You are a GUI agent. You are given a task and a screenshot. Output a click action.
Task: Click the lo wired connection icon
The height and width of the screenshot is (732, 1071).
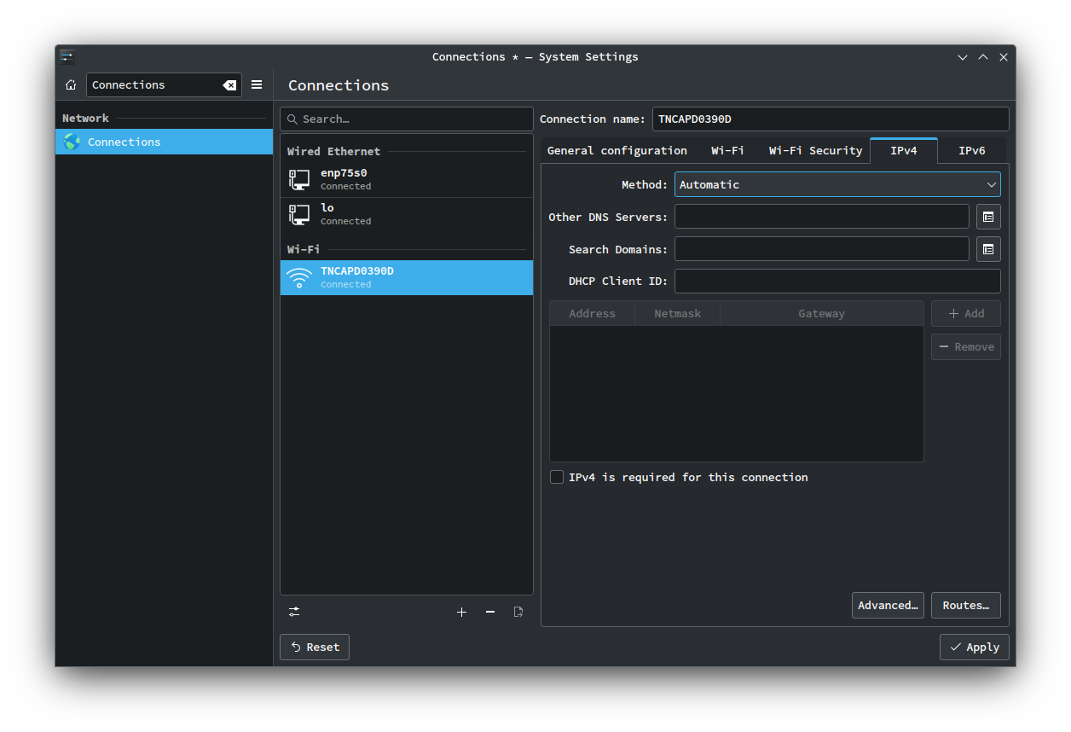(299, 214)
